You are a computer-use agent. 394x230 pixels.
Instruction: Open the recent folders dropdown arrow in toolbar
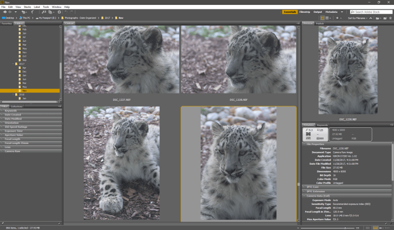(x=16, y=12)
